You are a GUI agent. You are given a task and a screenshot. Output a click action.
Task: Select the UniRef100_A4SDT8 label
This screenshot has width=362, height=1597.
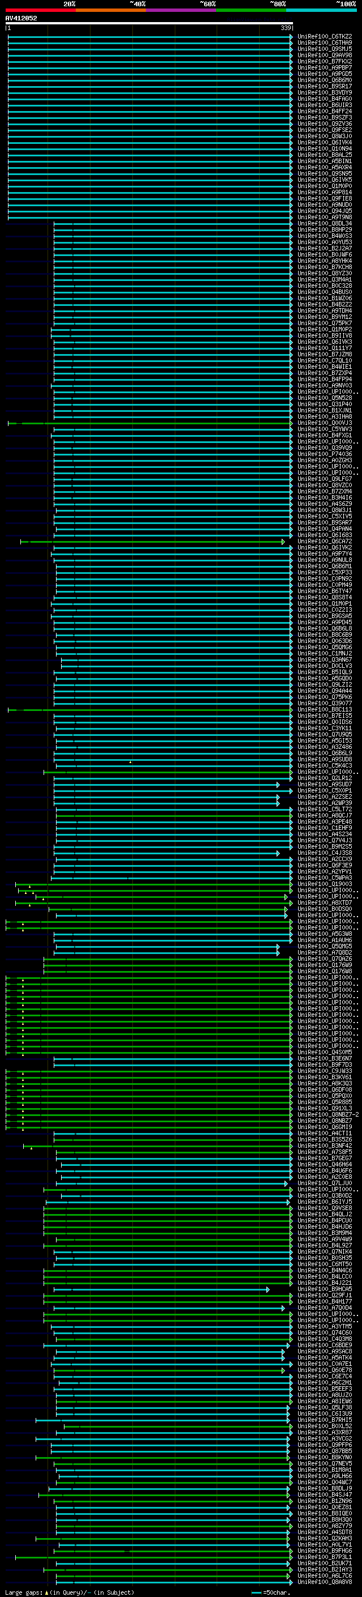coord(325,1532)
